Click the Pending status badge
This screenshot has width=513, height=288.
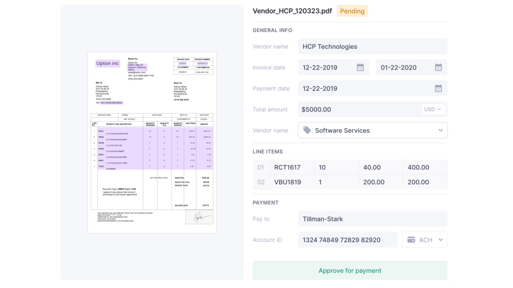[x=352, y=10]
